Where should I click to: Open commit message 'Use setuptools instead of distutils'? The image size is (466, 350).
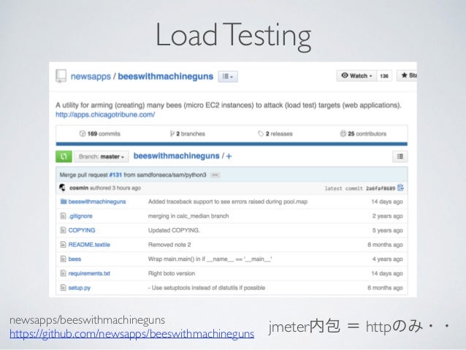[x=207, y=288]
